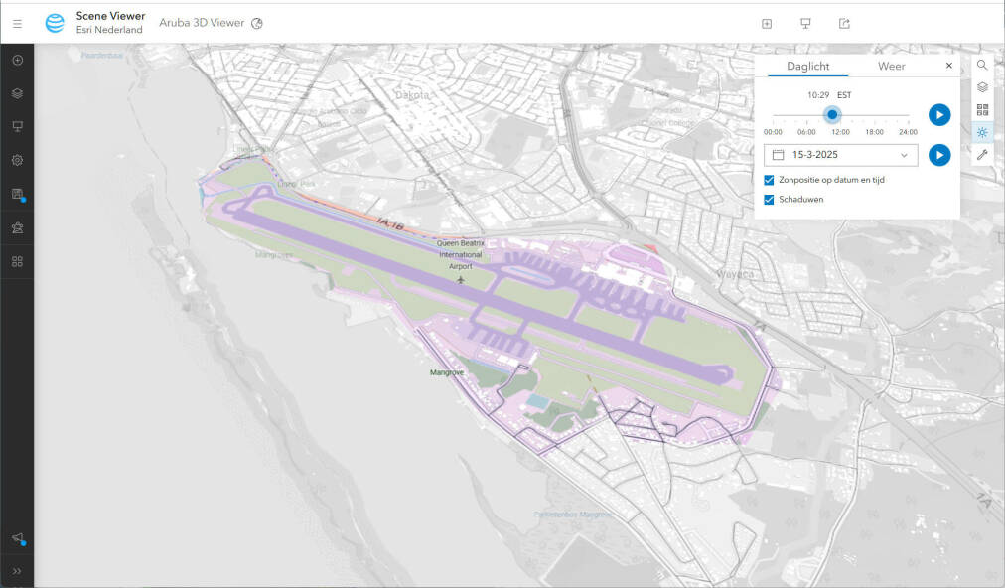Click the Share scene icon in header
The height and width of the screenshot is (588, 1005).
[x=844, y=23]
